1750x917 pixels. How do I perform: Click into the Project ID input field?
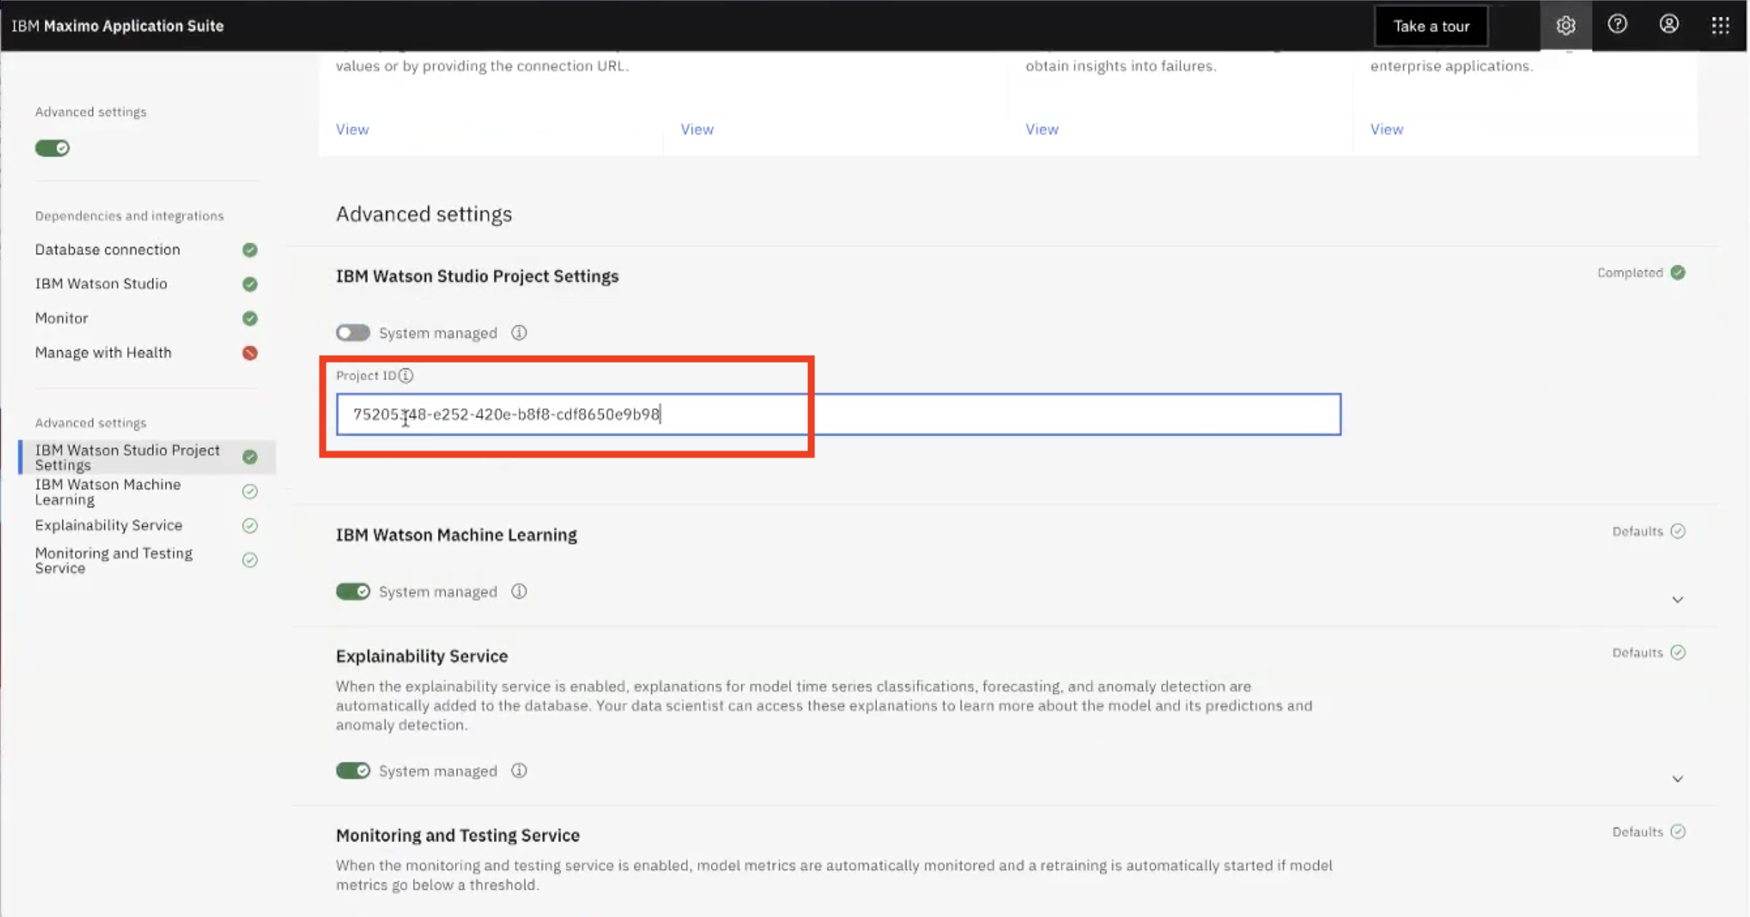tap(838, 414)
